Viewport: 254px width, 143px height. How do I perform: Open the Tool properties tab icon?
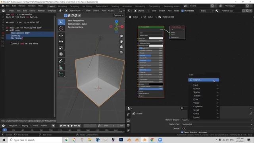128,114
